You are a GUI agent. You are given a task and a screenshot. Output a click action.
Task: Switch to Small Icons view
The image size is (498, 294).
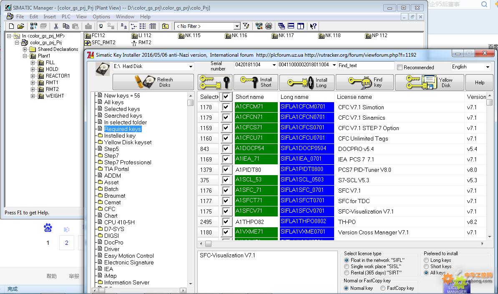(x=134, y=26)
